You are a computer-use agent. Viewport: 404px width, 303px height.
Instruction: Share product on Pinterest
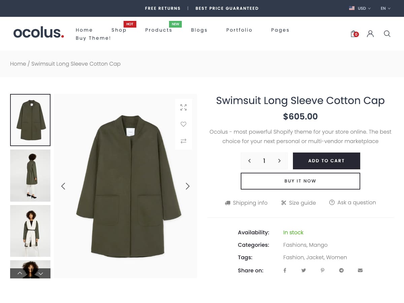[323, 270]
